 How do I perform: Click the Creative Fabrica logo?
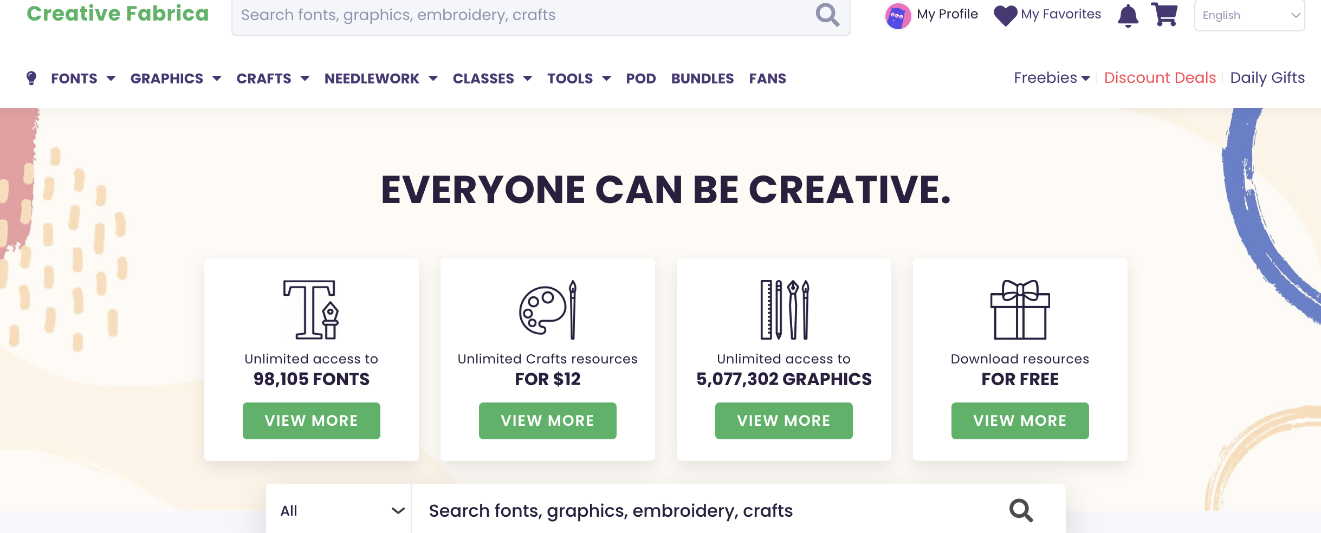click(118, 14)
